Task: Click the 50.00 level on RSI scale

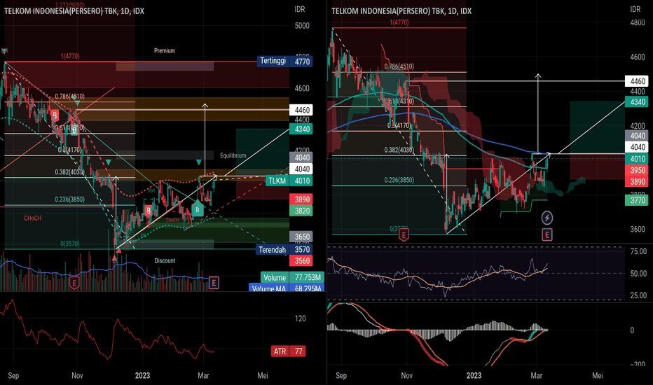Action: [x=638, y=274]
